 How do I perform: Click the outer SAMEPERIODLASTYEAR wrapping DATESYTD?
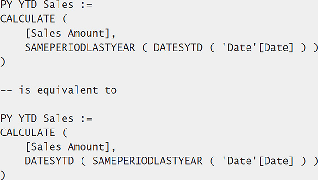(80, 48)
